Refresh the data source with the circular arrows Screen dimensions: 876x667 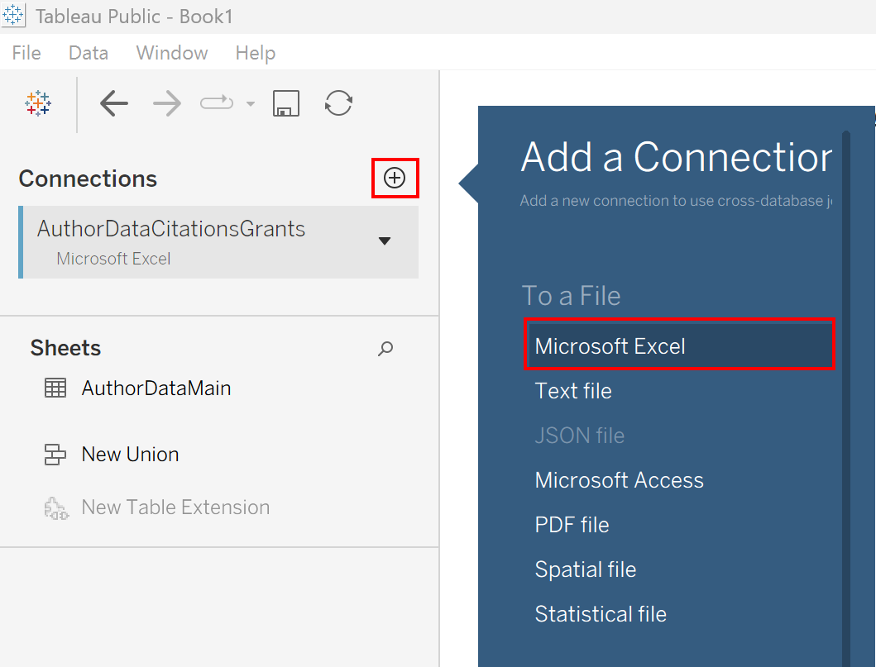click(x=338, y=103)
